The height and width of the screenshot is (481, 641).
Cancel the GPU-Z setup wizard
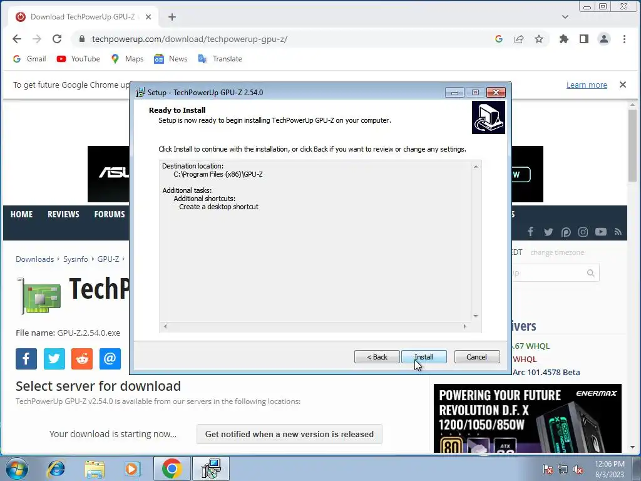[476, 356]
